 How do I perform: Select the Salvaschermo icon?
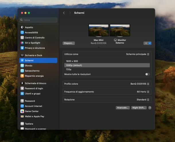point(22,71)
